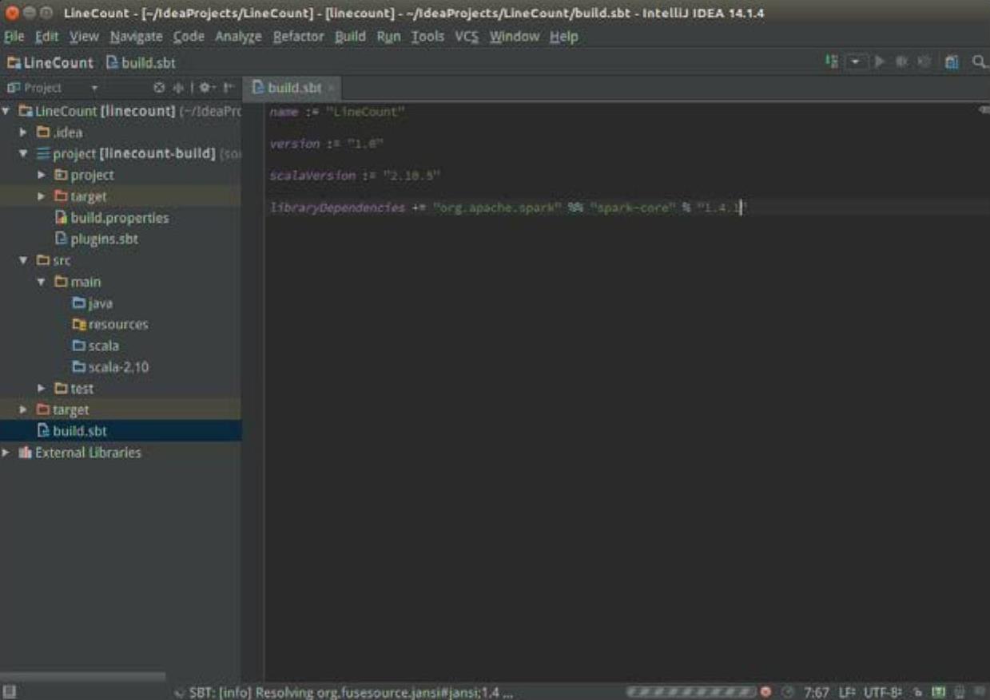The height and width of the screenshot is (700, 990).
Task: Toggle tool window buttons via bottom-left icon
Action: click(10, 691)
